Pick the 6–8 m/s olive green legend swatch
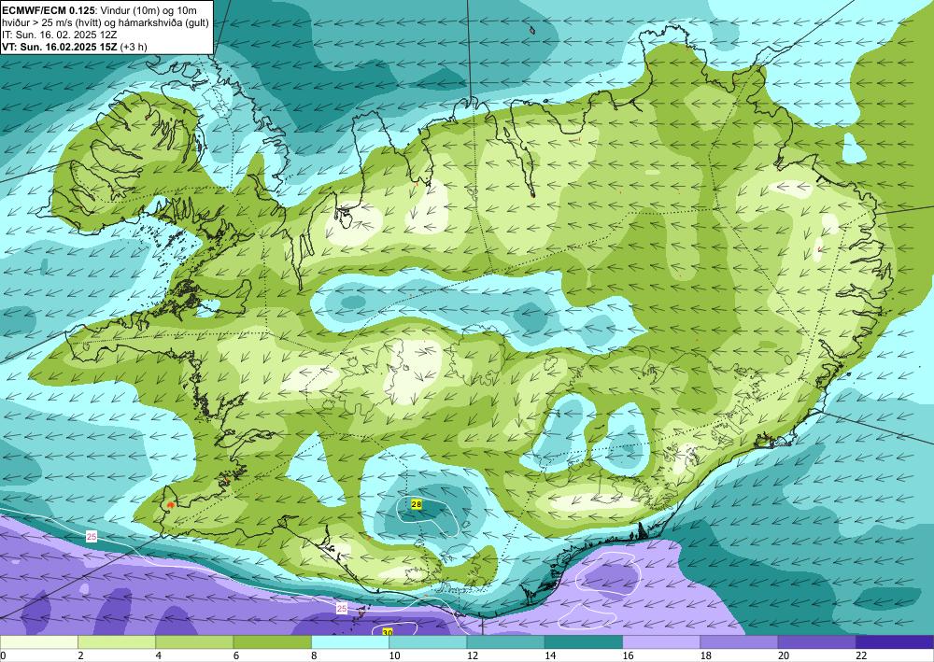Image resolution: width=934 pixels, height=662 pixels. (272, 642)
